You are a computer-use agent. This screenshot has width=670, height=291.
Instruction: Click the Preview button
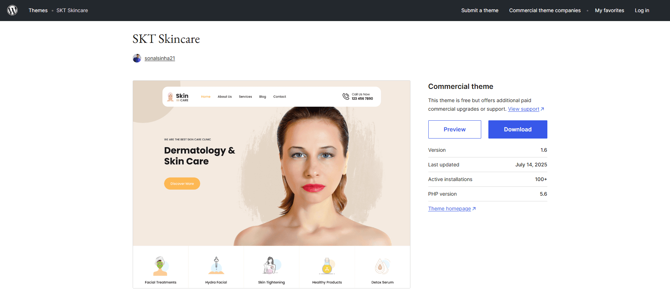[x=455, y=129]
